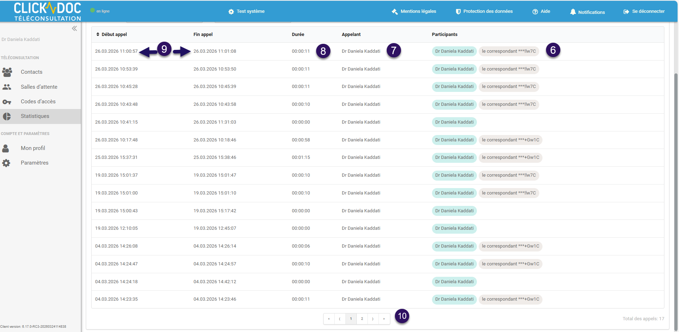This screenshot has width=679, height=332.
Task: Open page 2 of call list
Action: pos(362,319)
